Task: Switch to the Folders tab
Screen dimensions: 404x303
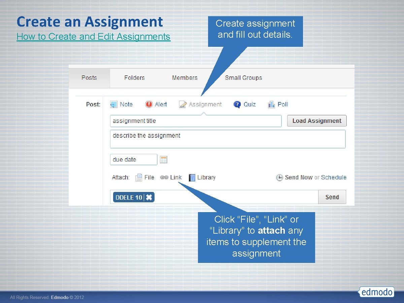Action: click(134, 78)
